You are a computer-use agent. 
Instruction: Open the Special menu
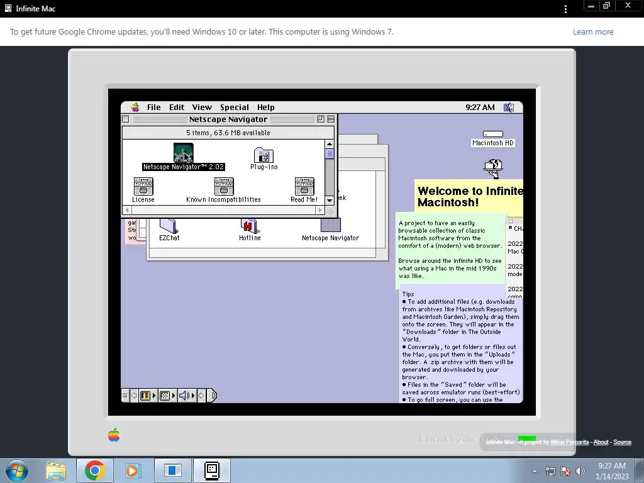coord(235,107)
